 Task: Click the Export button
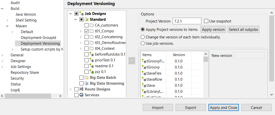tap(191, 108)
